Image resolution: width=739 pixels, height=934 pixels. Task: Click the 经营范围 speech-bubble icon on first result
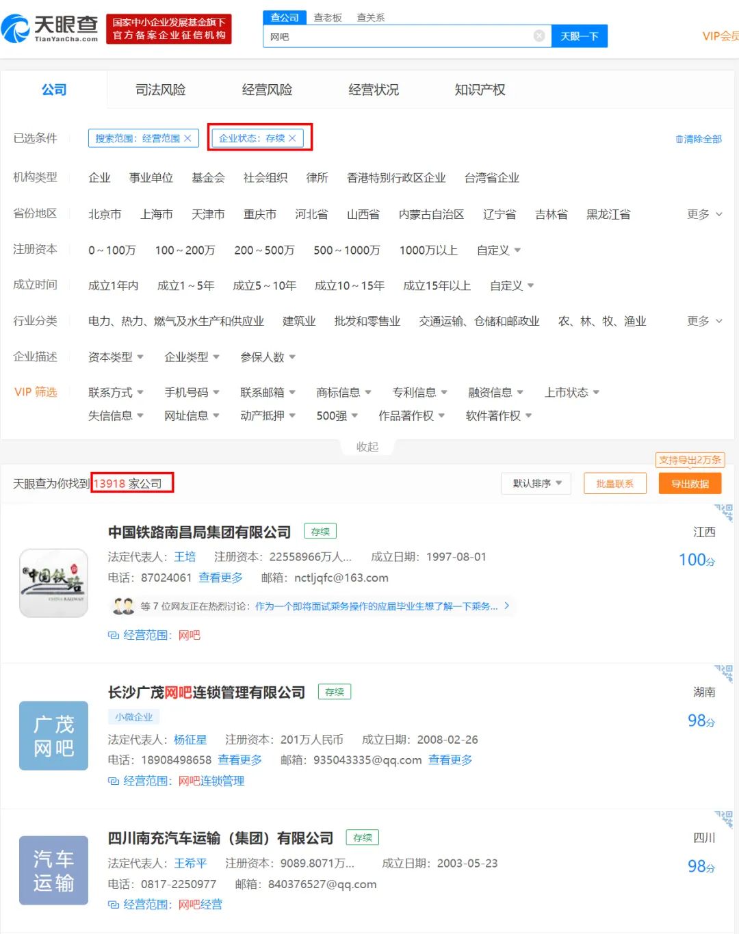(113, 635)
